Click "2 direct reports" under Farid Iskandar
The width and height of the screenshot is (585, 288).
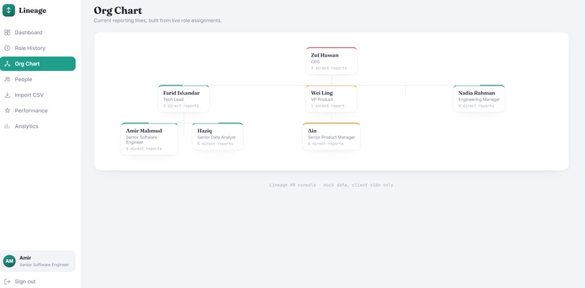coord(181,106)
